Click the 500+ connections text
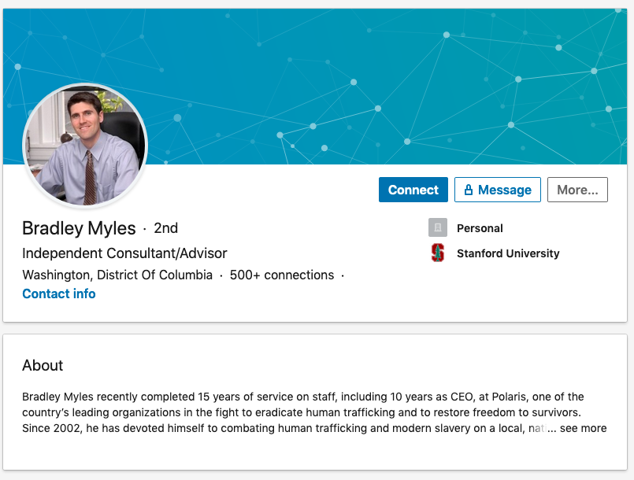This screenshot has width=634, height=480. (x=282, y=275)
